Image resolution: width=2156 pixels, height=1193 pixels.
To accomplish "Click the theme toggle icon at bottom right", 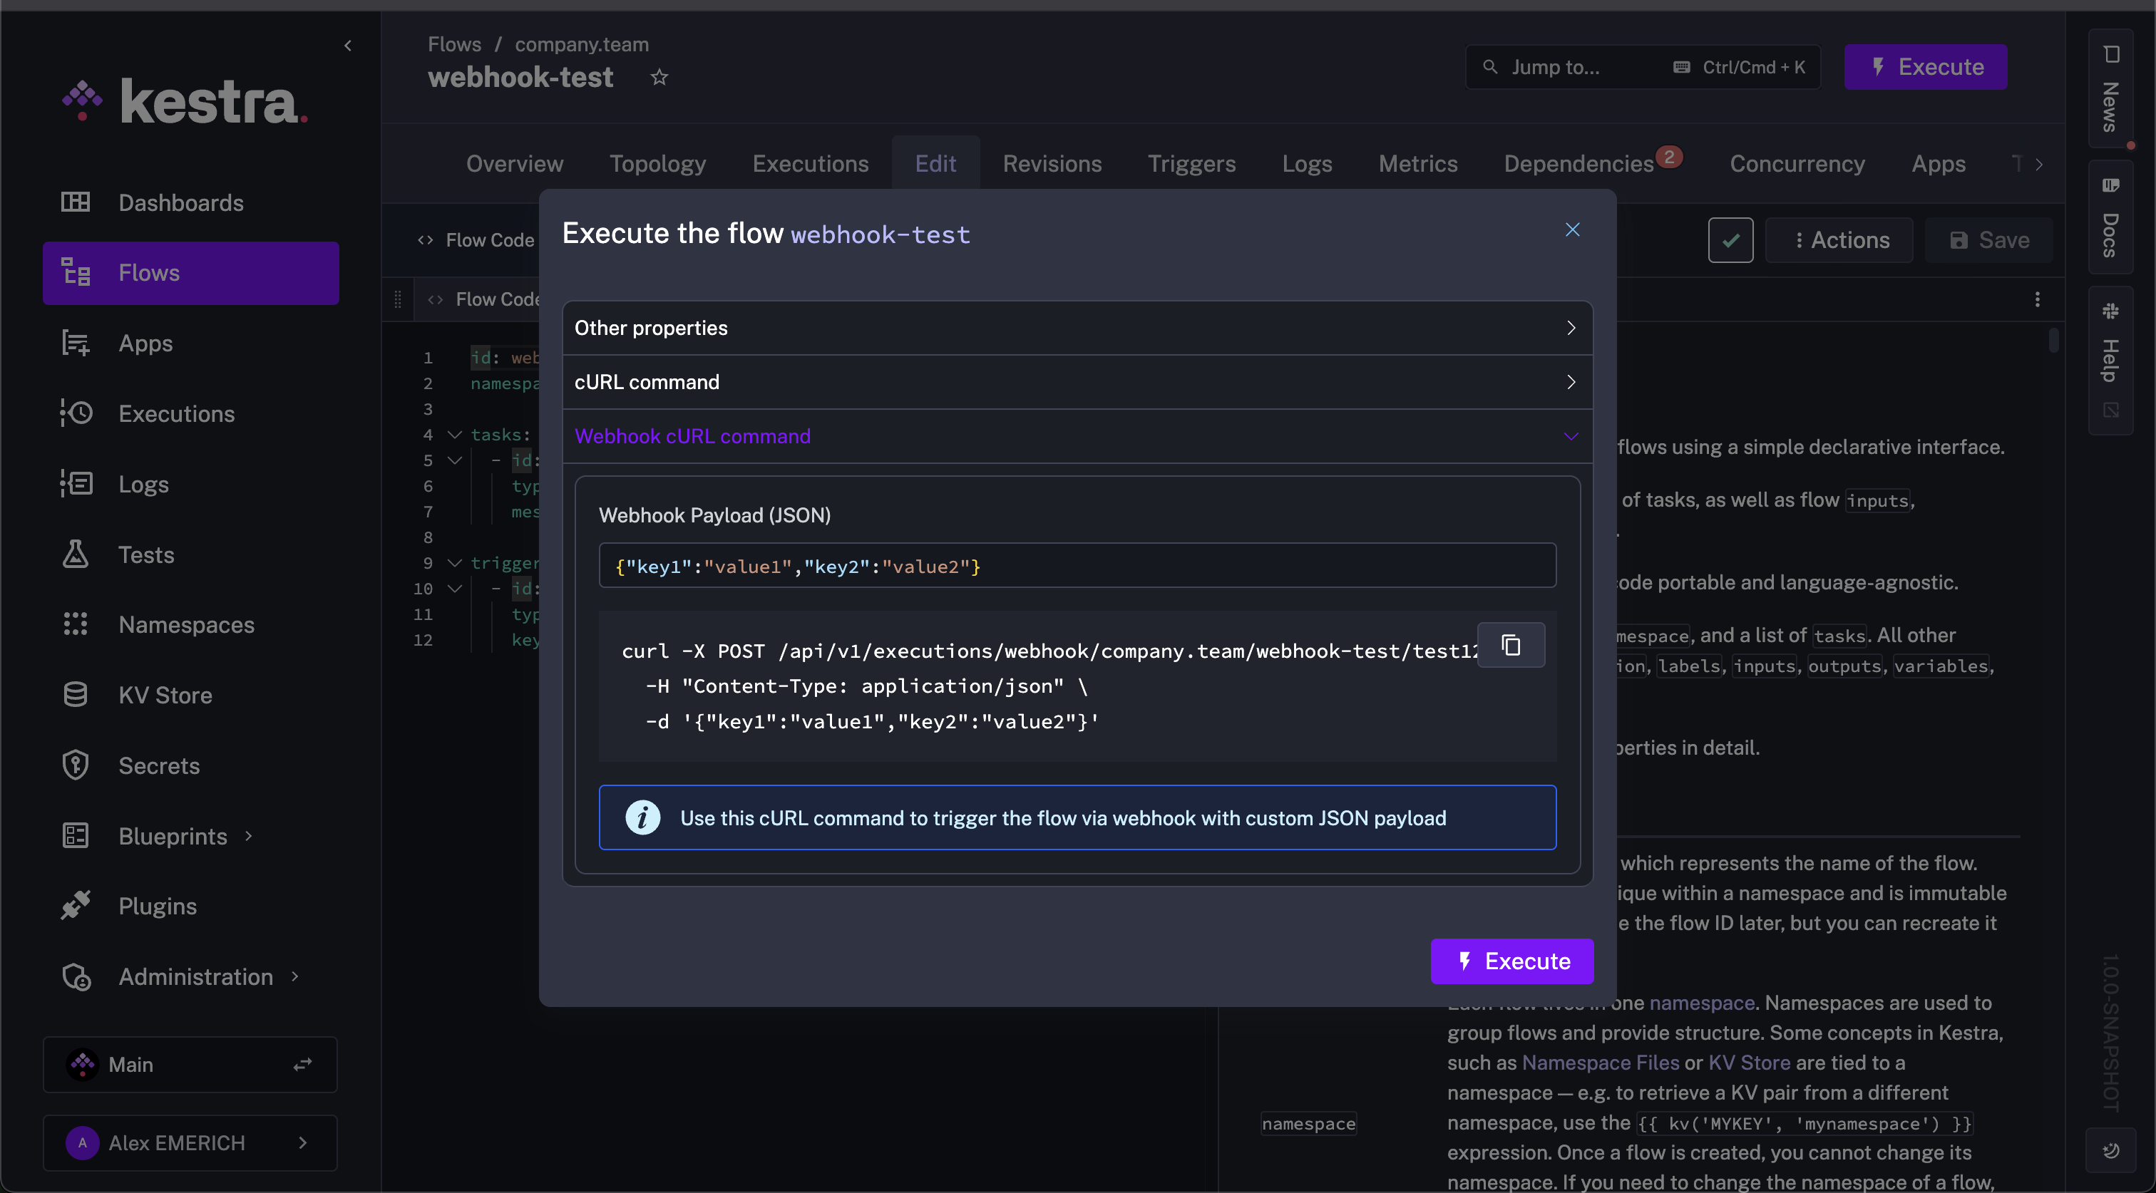I will point(2110,1150).
